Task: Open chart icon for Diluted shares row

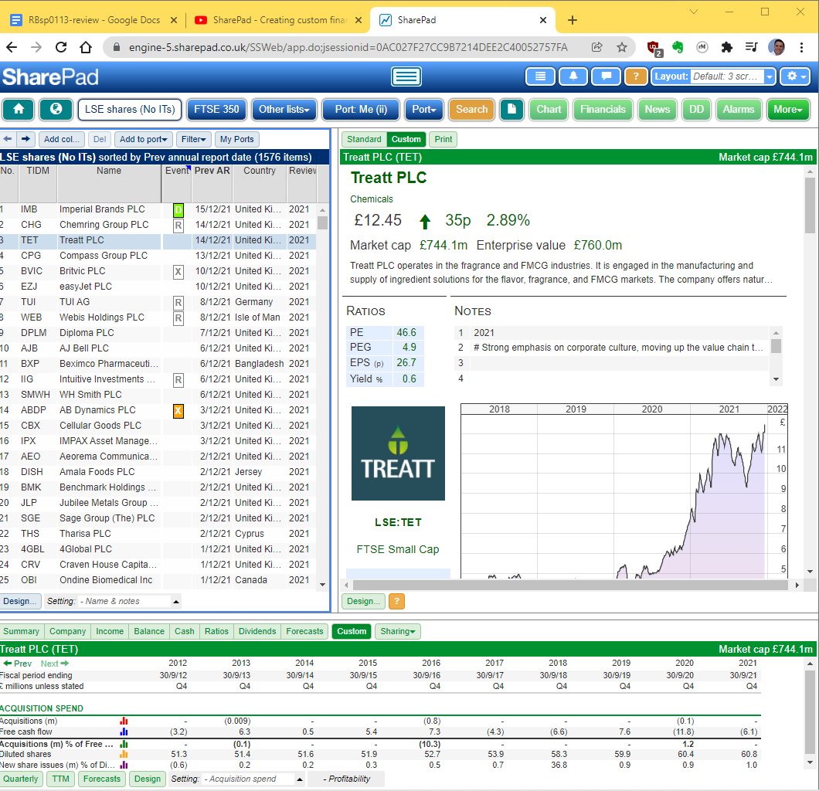Action: coord(124,755)
